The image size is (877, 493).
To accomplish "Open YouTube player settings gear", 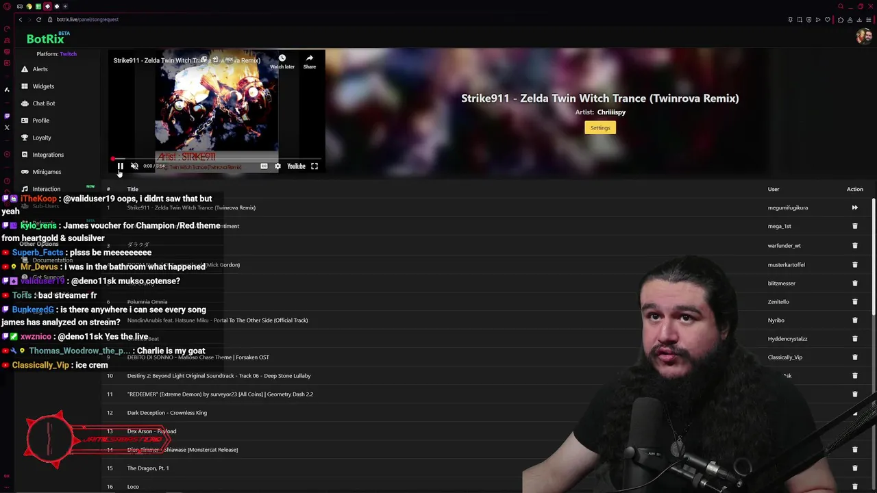I will pyautogui.click(x=277, y=166).
